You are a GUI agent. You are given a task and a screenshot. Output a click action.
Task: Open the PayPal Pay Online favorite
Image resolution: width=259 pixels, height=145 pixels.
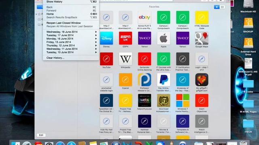[x=163, y=80]
